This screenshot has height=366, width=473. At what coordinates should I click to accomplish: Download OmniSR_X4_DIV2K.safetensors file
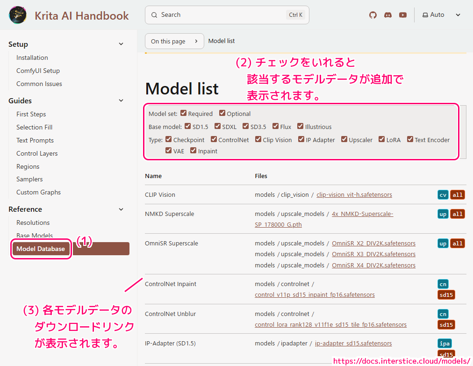373,266
